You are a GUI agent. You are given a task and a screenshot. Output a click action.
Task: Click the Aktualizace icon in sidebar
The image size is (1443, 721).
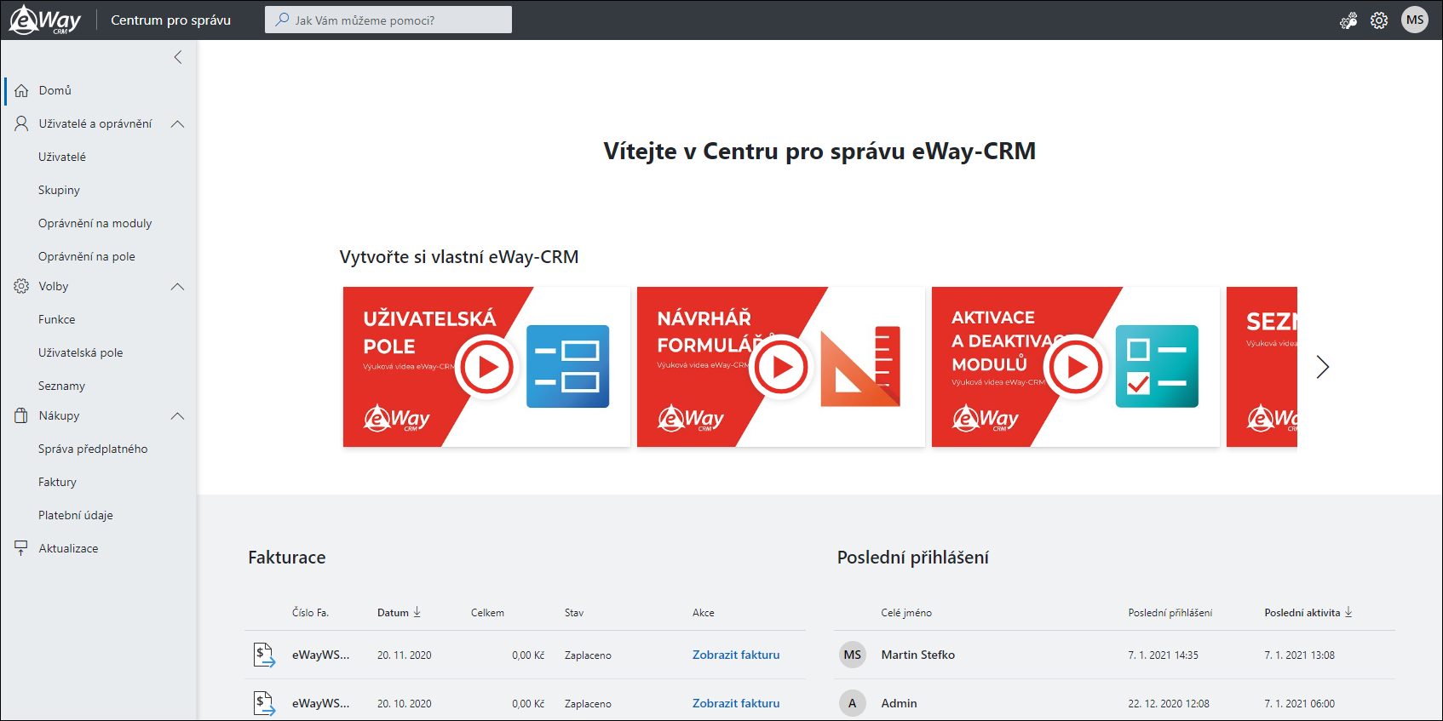click(x=21, y=548)
